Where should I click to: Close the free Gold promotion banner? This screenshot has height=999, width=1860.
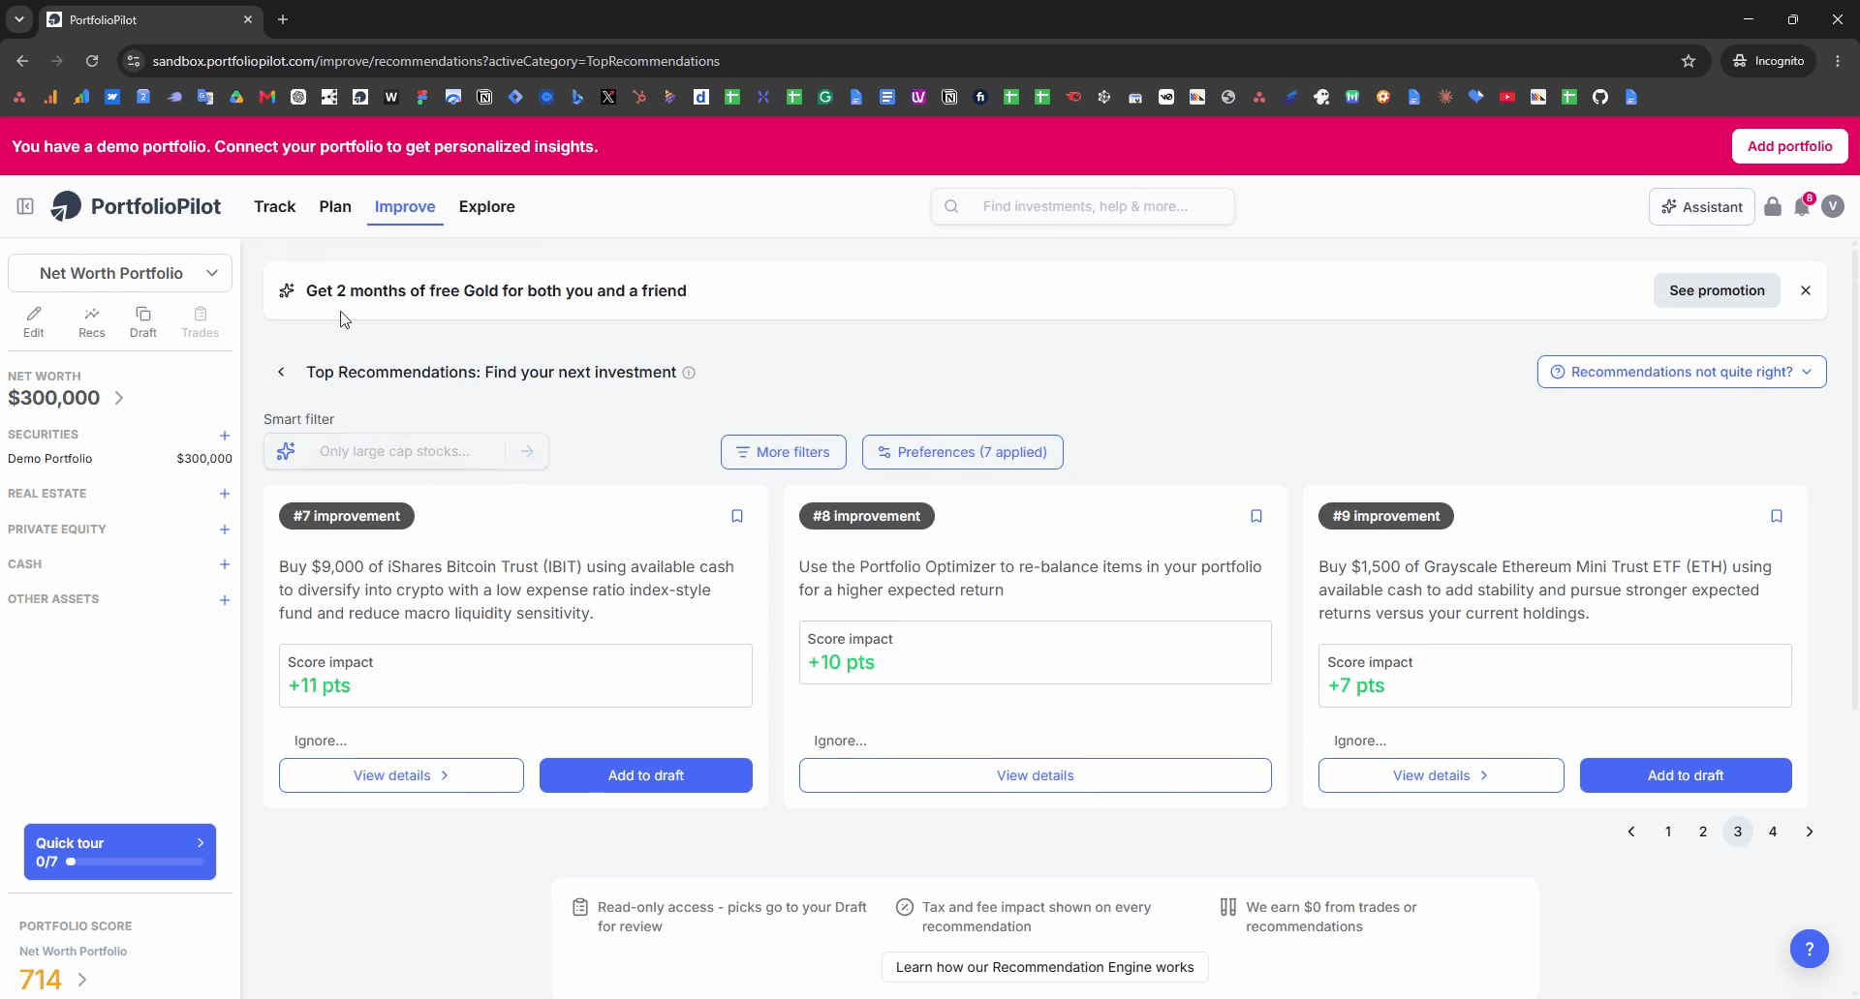click(1806, 290)
